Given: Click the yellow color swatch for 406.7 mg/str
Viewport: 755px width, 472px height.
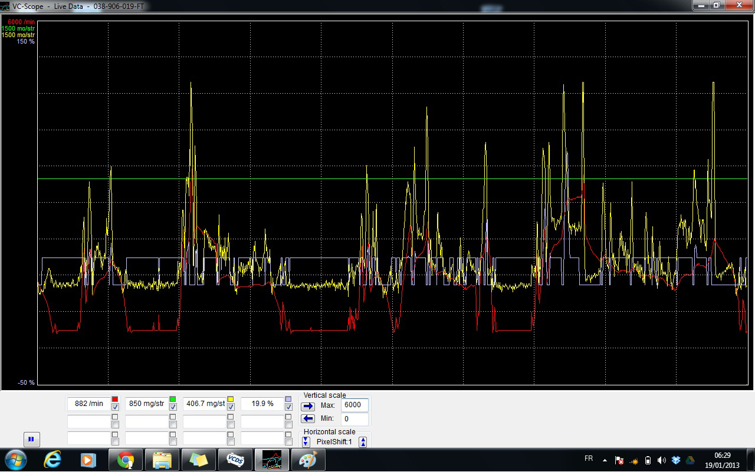Looking at the screenshot, I should pos(231,400).
